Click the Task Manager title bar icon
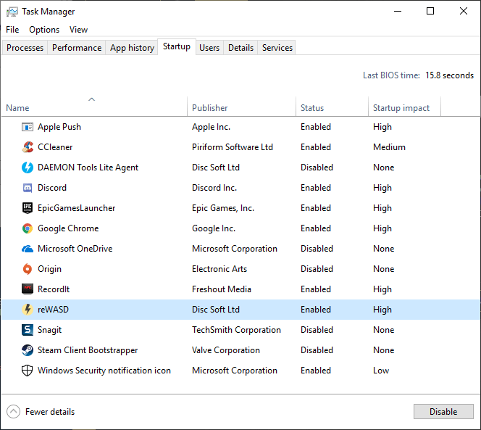Image resolution: width=481 pixels, height=430 pixels. pos(12,12)
